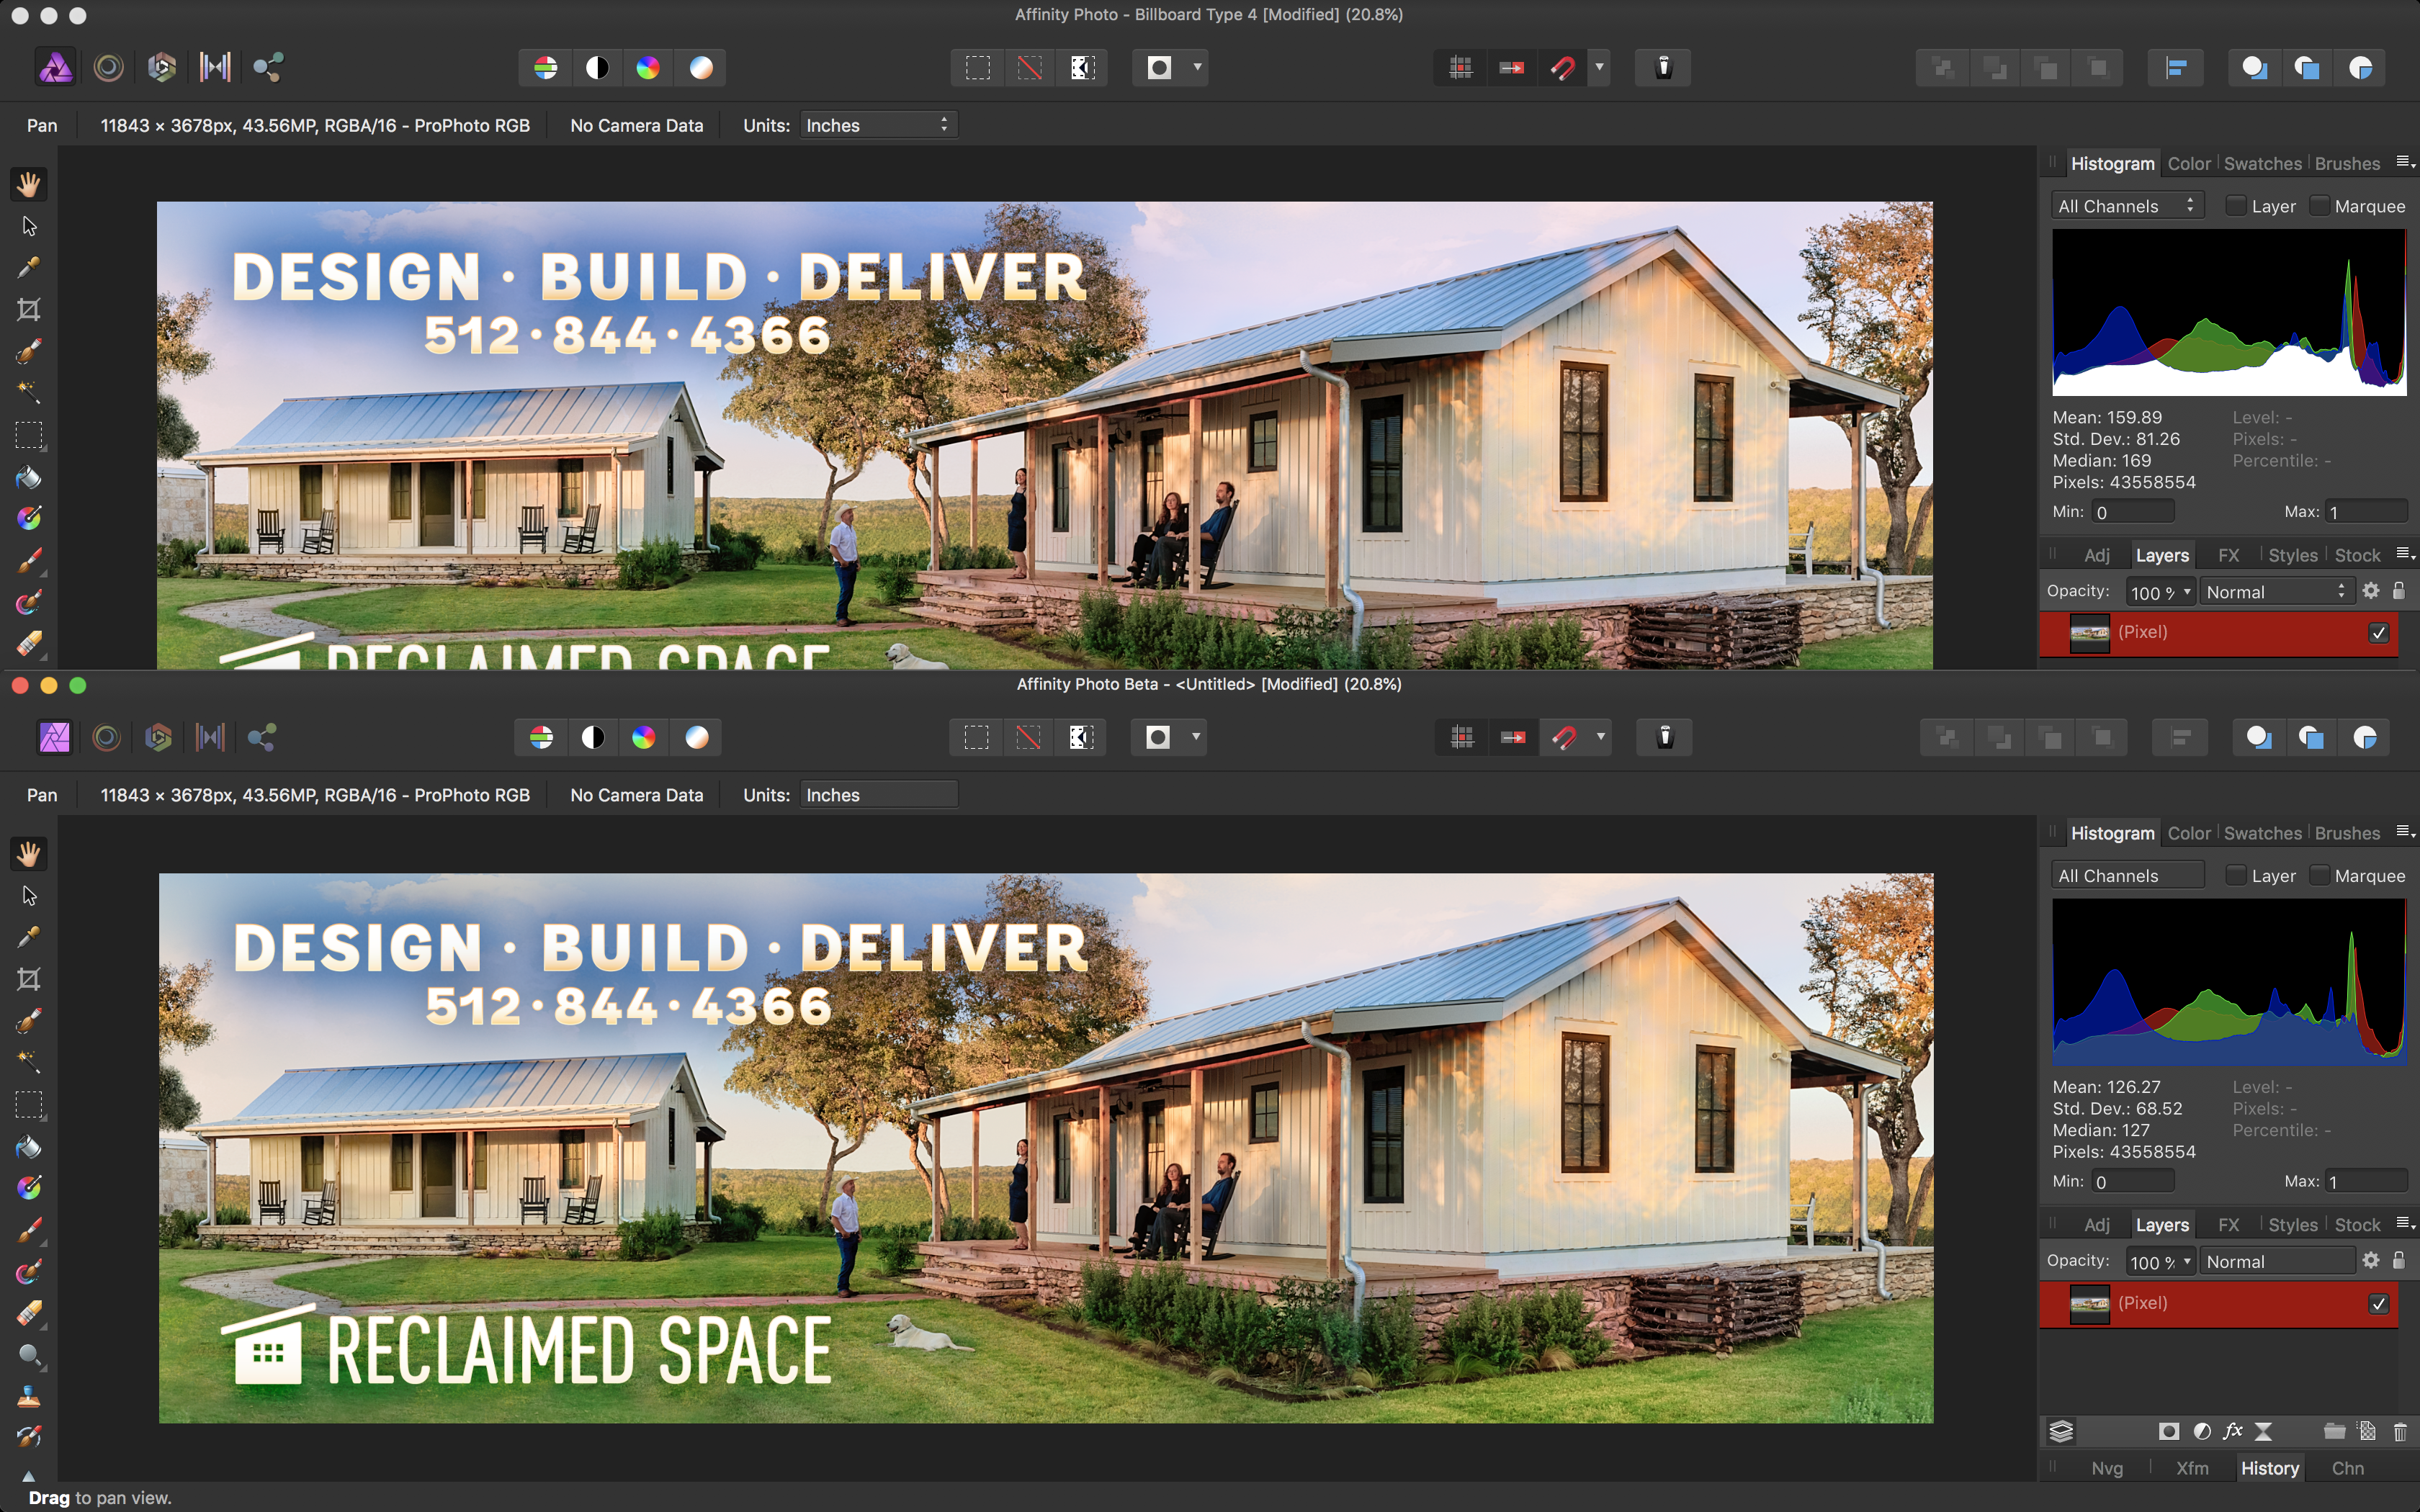Switch to Develop Persona in top window

(x=161, y=68)
